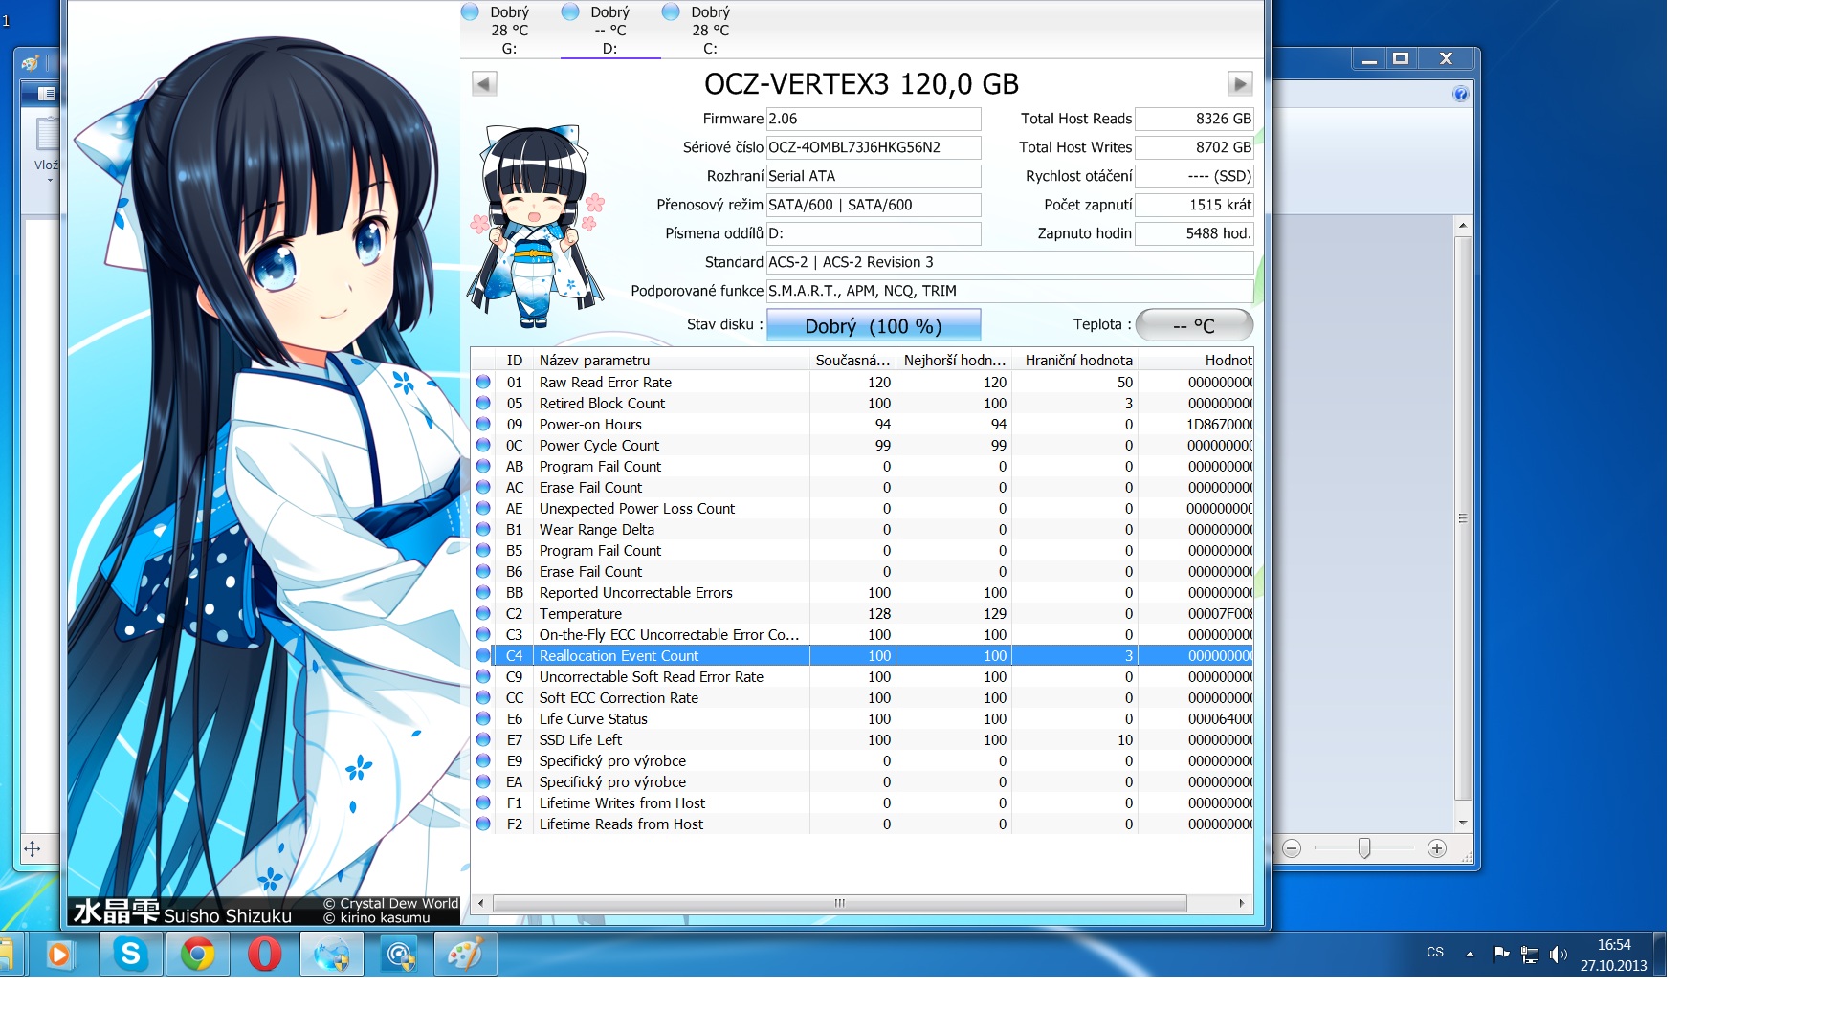
Task: Select the Lifetime Writes from Host row
Action: pos(862,803)
